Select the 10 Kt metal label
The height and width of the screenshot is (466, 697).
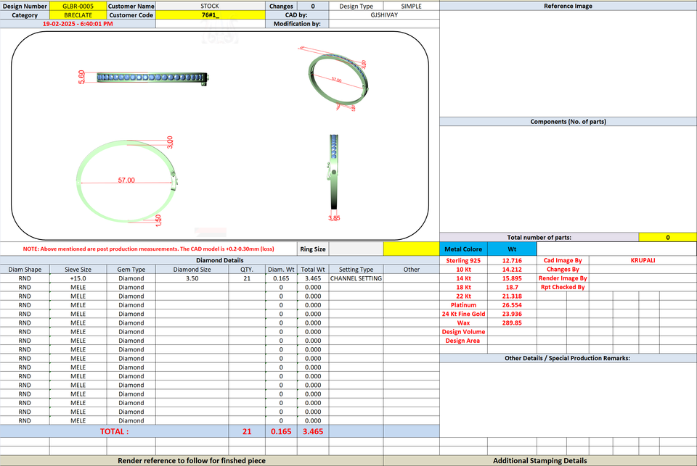(x=463, y=270)
